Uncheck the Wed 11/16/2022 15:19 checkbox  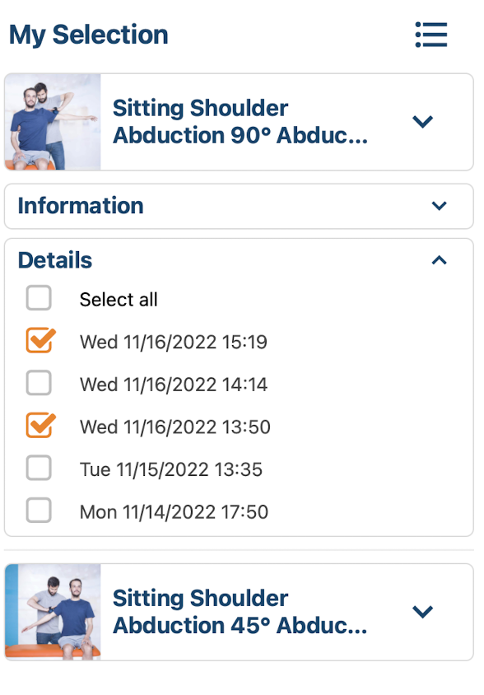[x=40, y=340]
